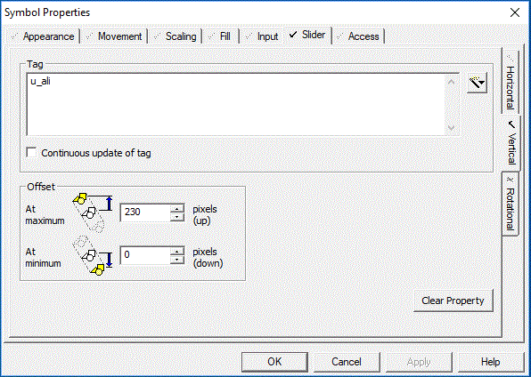This screenshot has width=531, height=377.
Task: Decrease the At maximum pixels value
Action: pos(177,217)
